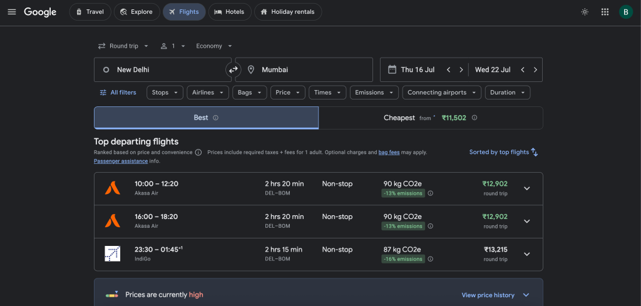Show emissions info for IndiGo flight

click(x=430, y=259)
